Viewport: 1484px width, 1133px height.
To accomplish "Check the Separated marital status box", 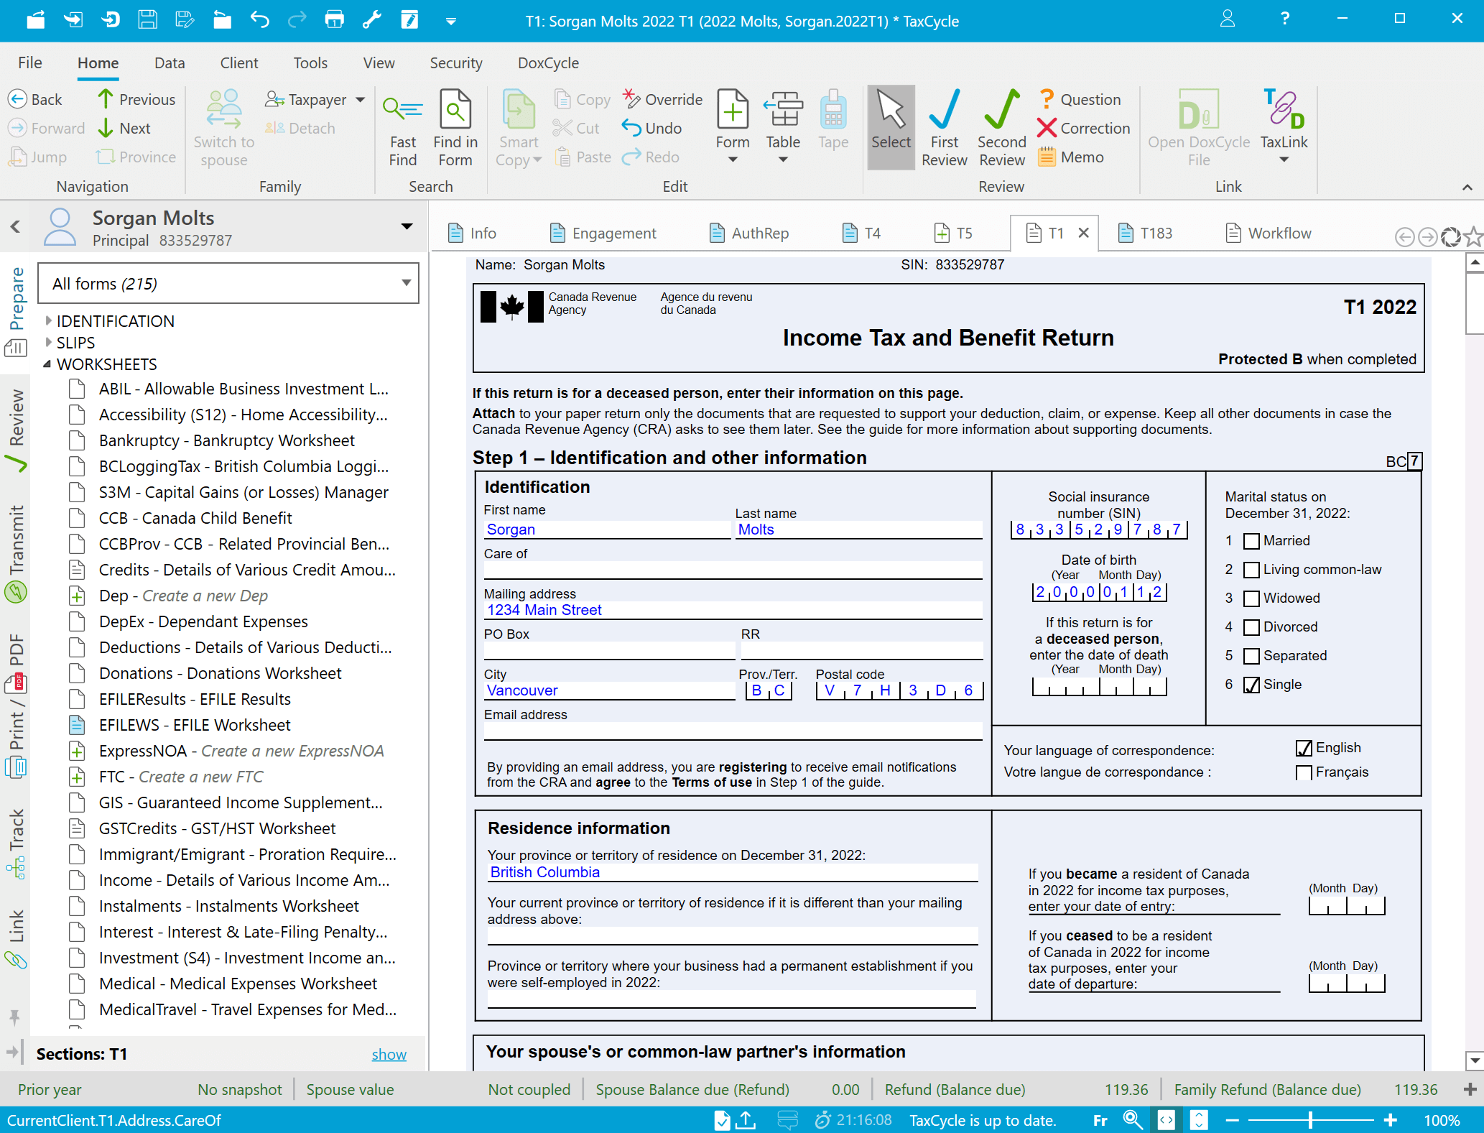I will tap(1251, 656).
